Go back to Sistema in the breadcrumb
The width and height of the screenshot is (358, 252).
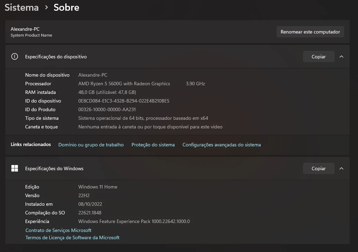(22, 8)
